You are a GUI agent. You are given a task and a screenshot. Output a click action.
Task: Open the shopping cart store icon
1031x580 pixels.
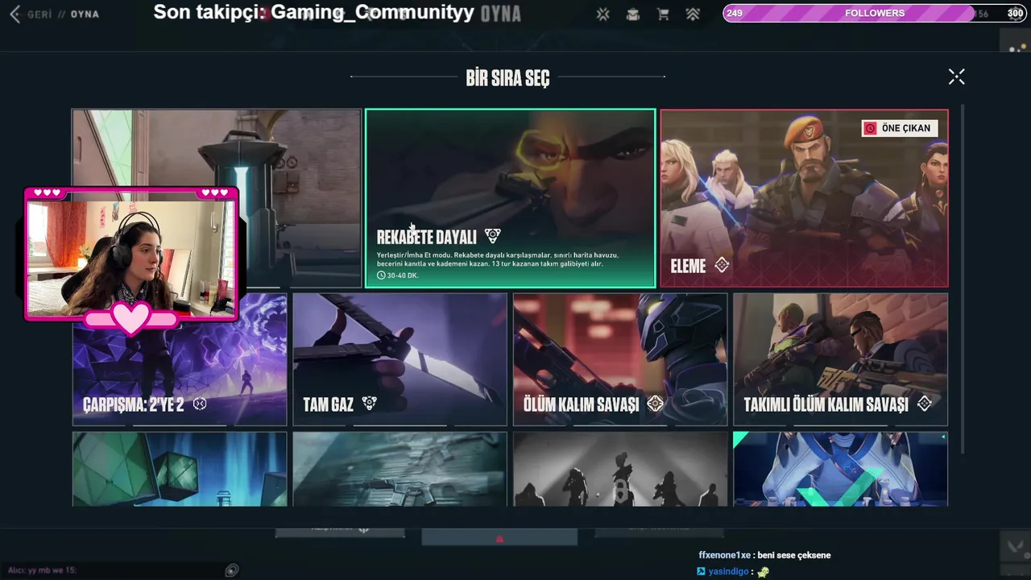coord(663,14)
